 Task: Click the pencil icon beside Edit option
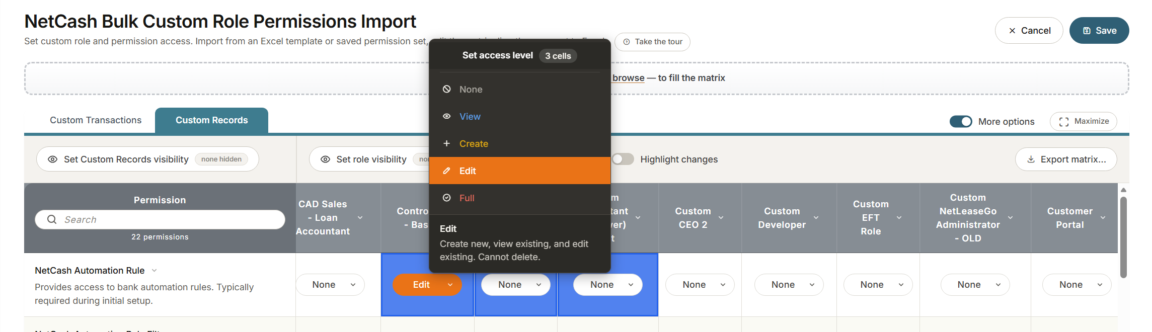[446, 171]
